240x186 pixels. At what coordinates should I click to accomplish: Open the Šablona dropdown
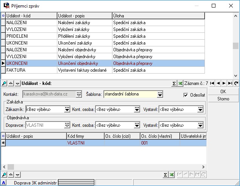click(160, 94)
